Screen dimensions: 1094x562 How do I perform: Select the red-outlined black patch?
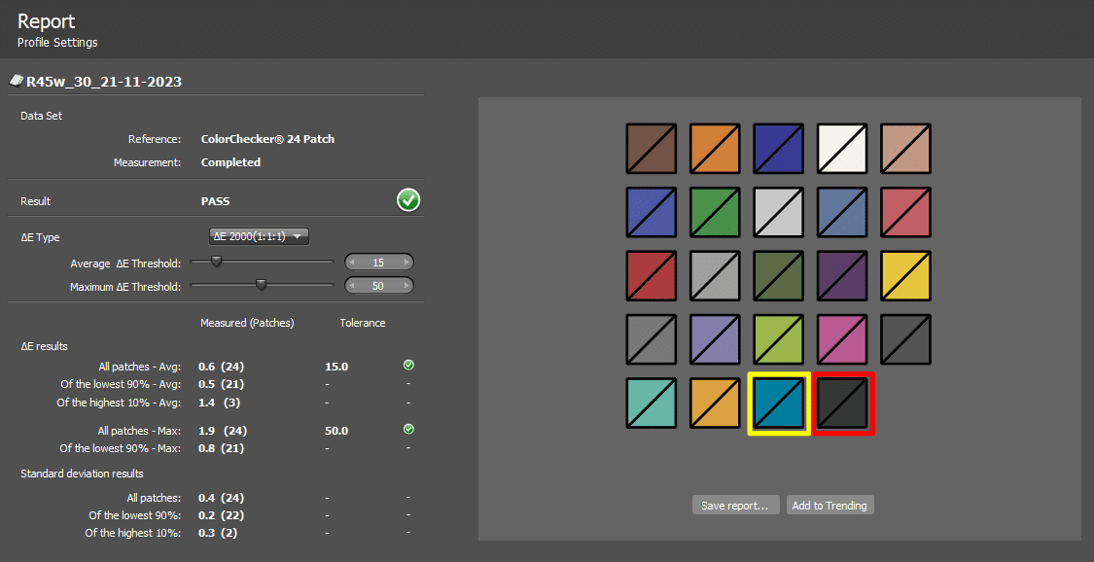click(843, 404)
